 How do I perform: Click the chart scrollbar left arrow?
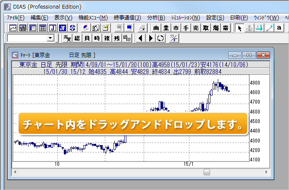point(16,172)
